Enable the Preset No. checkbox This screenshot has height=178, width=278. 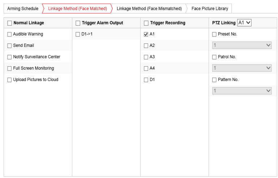[214, 34]
